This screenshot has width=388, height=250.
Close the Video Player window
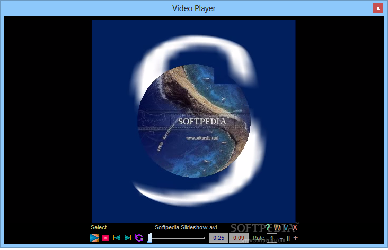[x=378, y=8]
